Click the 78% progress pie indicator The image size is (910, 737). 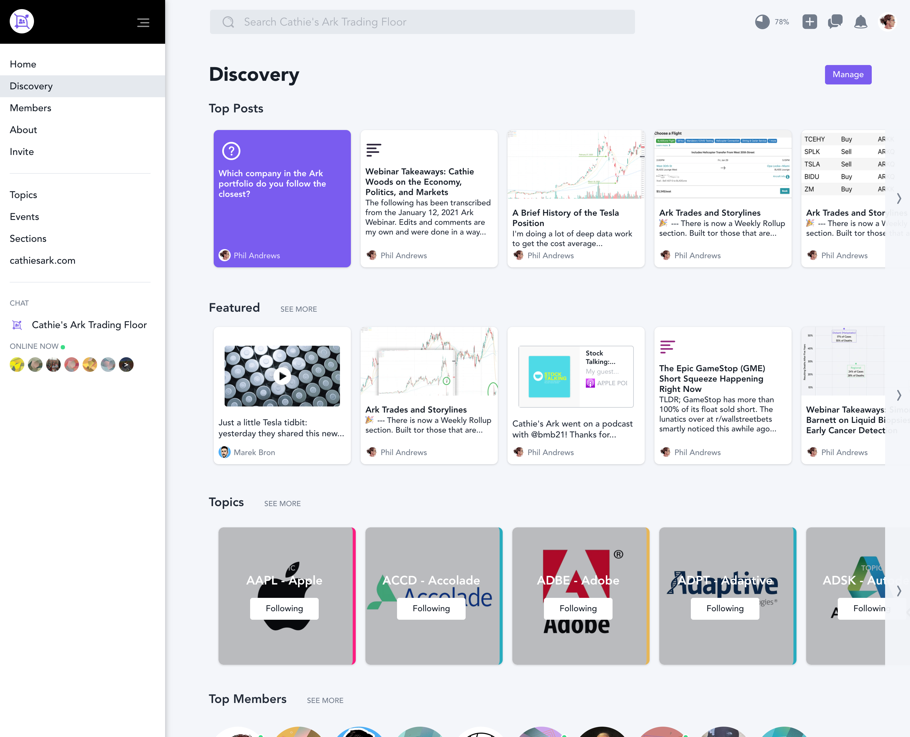click(762, 22)
